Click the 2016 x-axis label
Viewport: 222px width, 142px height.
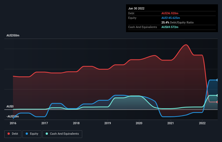(x=13, y=123)
